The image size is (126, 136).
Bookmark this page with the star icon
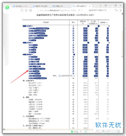pyautogui.click(x=30, y=10)
